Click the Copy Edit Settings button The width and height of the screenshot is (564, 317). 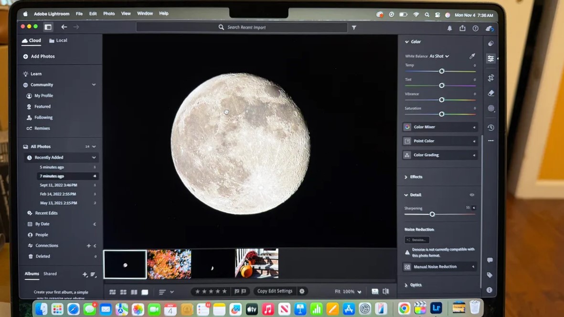[x=275, y=291]
